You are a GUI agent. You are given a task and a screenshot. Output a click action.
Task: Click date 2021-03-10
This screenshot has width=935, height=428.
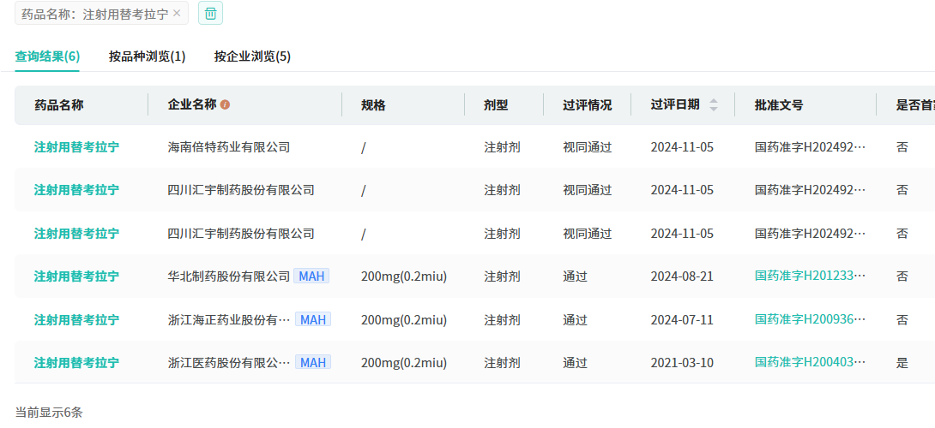click(x=682, y=363)
